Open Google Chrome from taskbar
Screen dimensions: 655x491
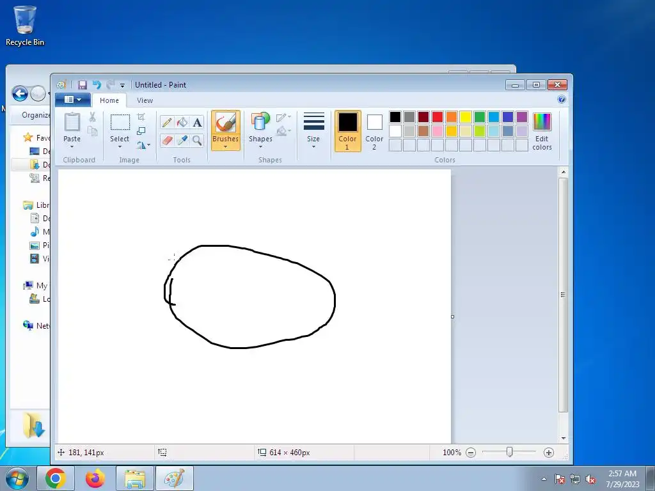56,478
